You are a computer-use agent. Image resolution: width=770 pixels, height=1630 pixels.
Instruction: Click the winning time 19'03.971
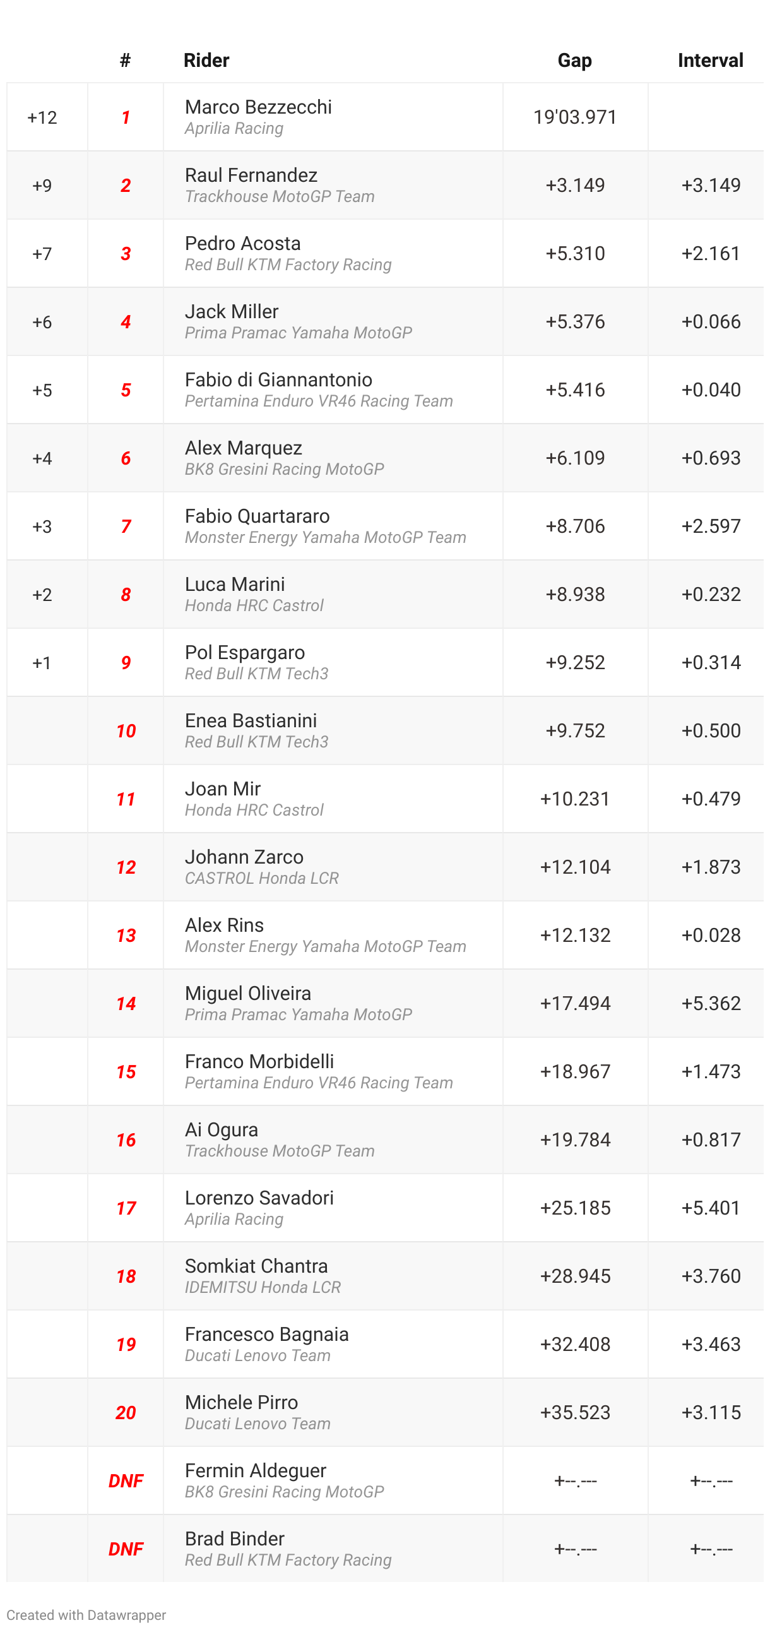[x=574, y=117]
